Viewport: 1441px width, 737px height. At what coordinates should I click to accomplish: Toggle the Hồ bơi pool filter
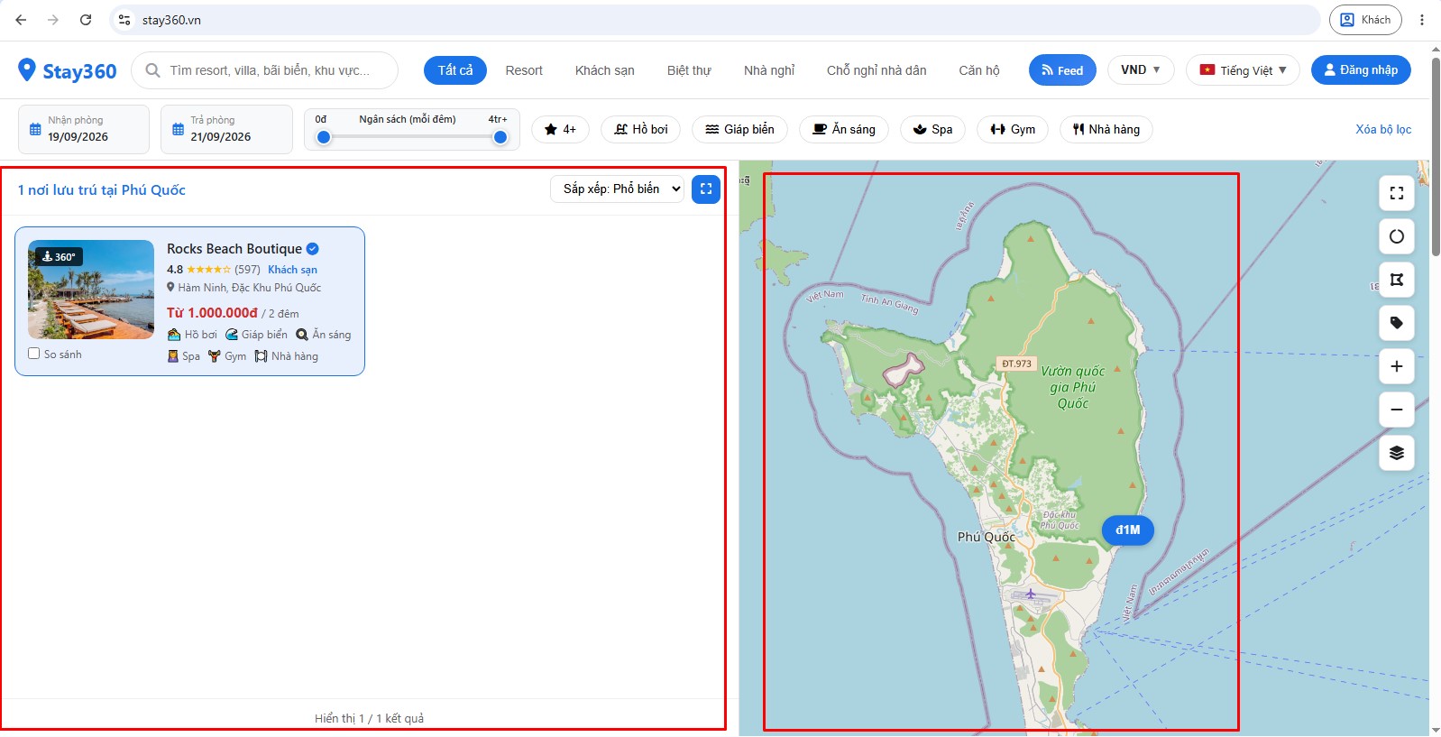(x=641, y=130)
